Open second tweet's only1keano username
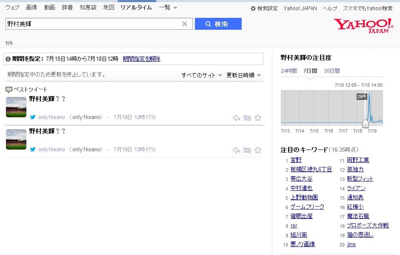This screenshot has width=400, height=255. [x=52, y=150]
